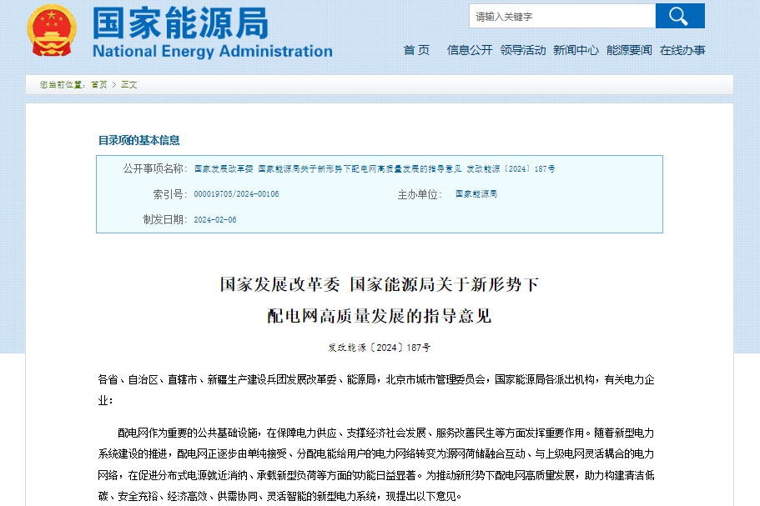Open the 新闻中心 menu item

tap(577, 50)
